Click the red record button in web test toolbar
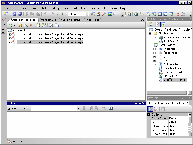 tap(31, 25)
